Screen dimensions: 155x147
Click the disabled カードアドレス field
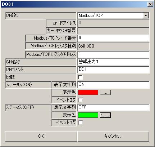pyautogui.click(x=113, y=23)
